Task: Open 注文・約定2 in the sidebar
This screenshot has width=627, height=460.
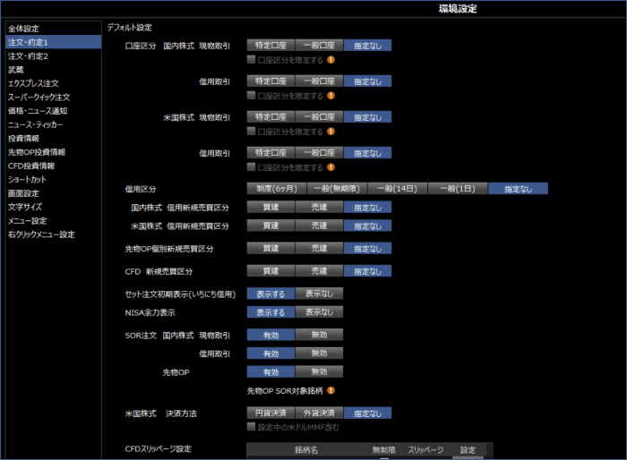Action: [x=29, y=55]
